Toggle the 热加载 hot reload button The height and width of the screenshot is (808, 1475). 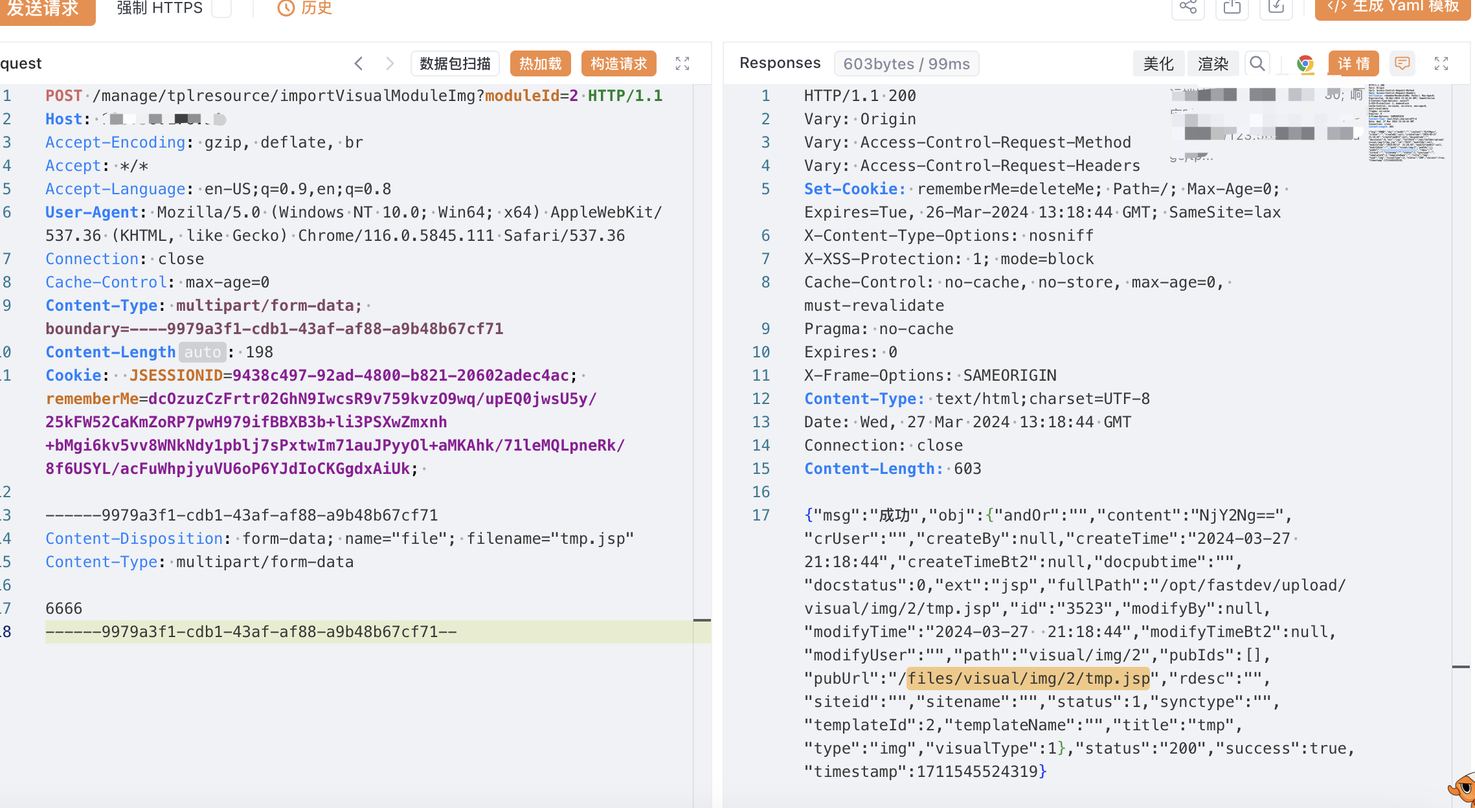tap(541, 63)
